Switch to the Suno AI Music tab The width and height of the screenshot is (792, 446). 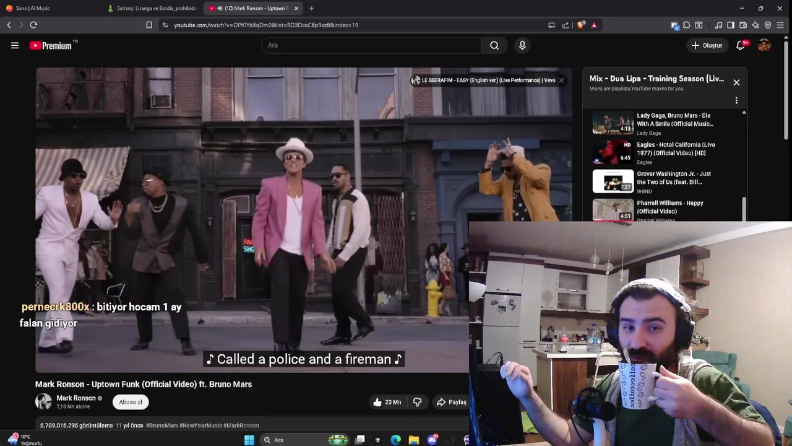coord(51,8)
